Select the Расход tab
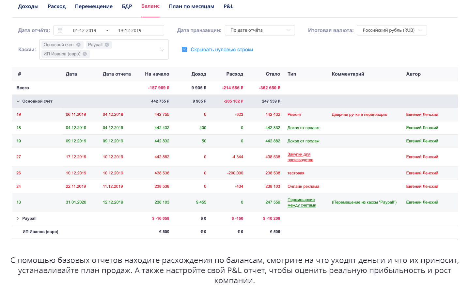Image resolution: width=470 pixels, height=293 pixels. [57, 7]
